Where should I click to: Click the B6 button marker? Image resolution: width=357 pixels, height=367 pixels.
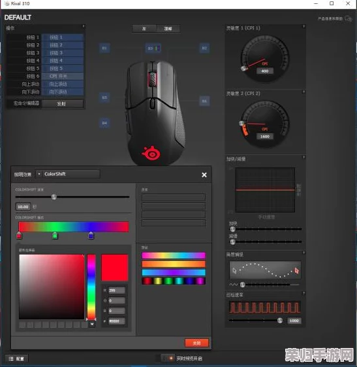[x=204, y=101]
